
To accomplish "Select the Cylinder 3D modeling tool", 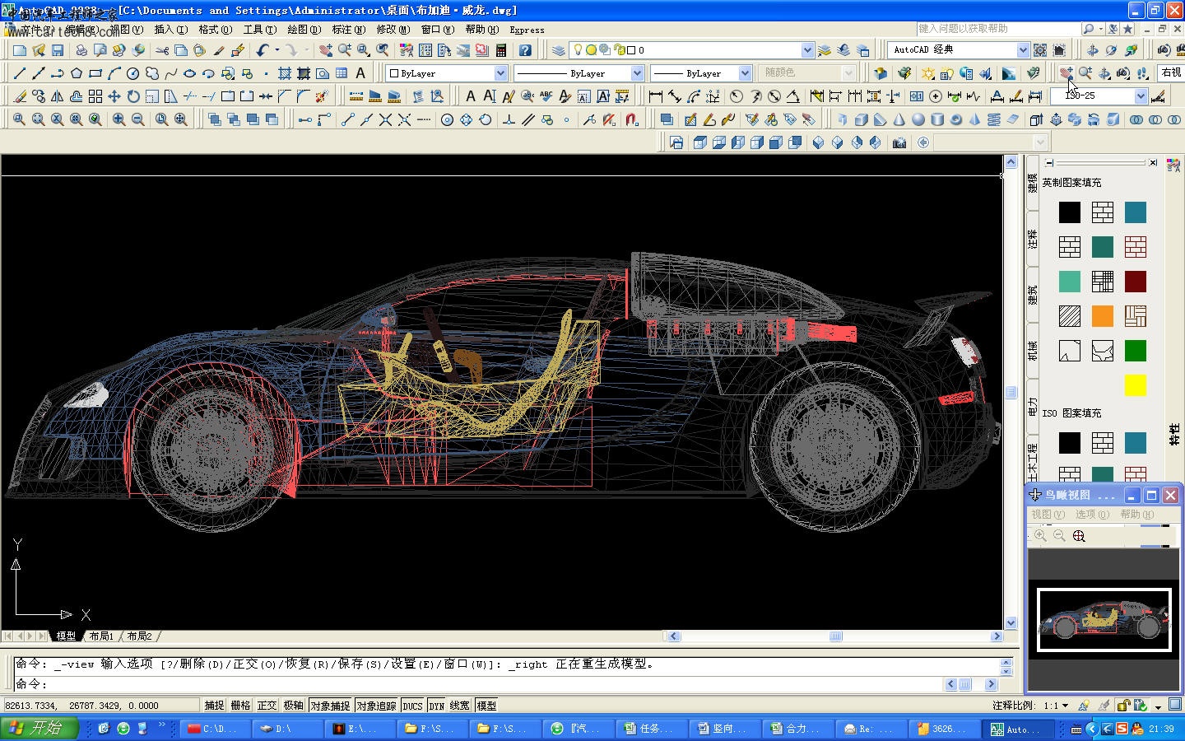I will coord(937,119).
